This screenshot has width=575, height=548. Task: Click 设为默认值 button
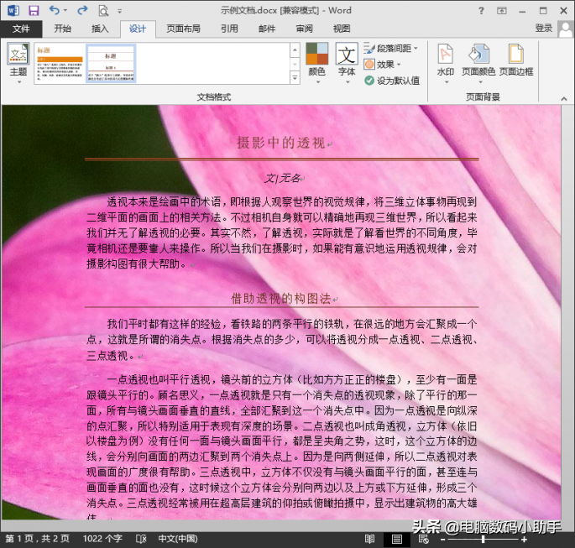pos(392,81)
